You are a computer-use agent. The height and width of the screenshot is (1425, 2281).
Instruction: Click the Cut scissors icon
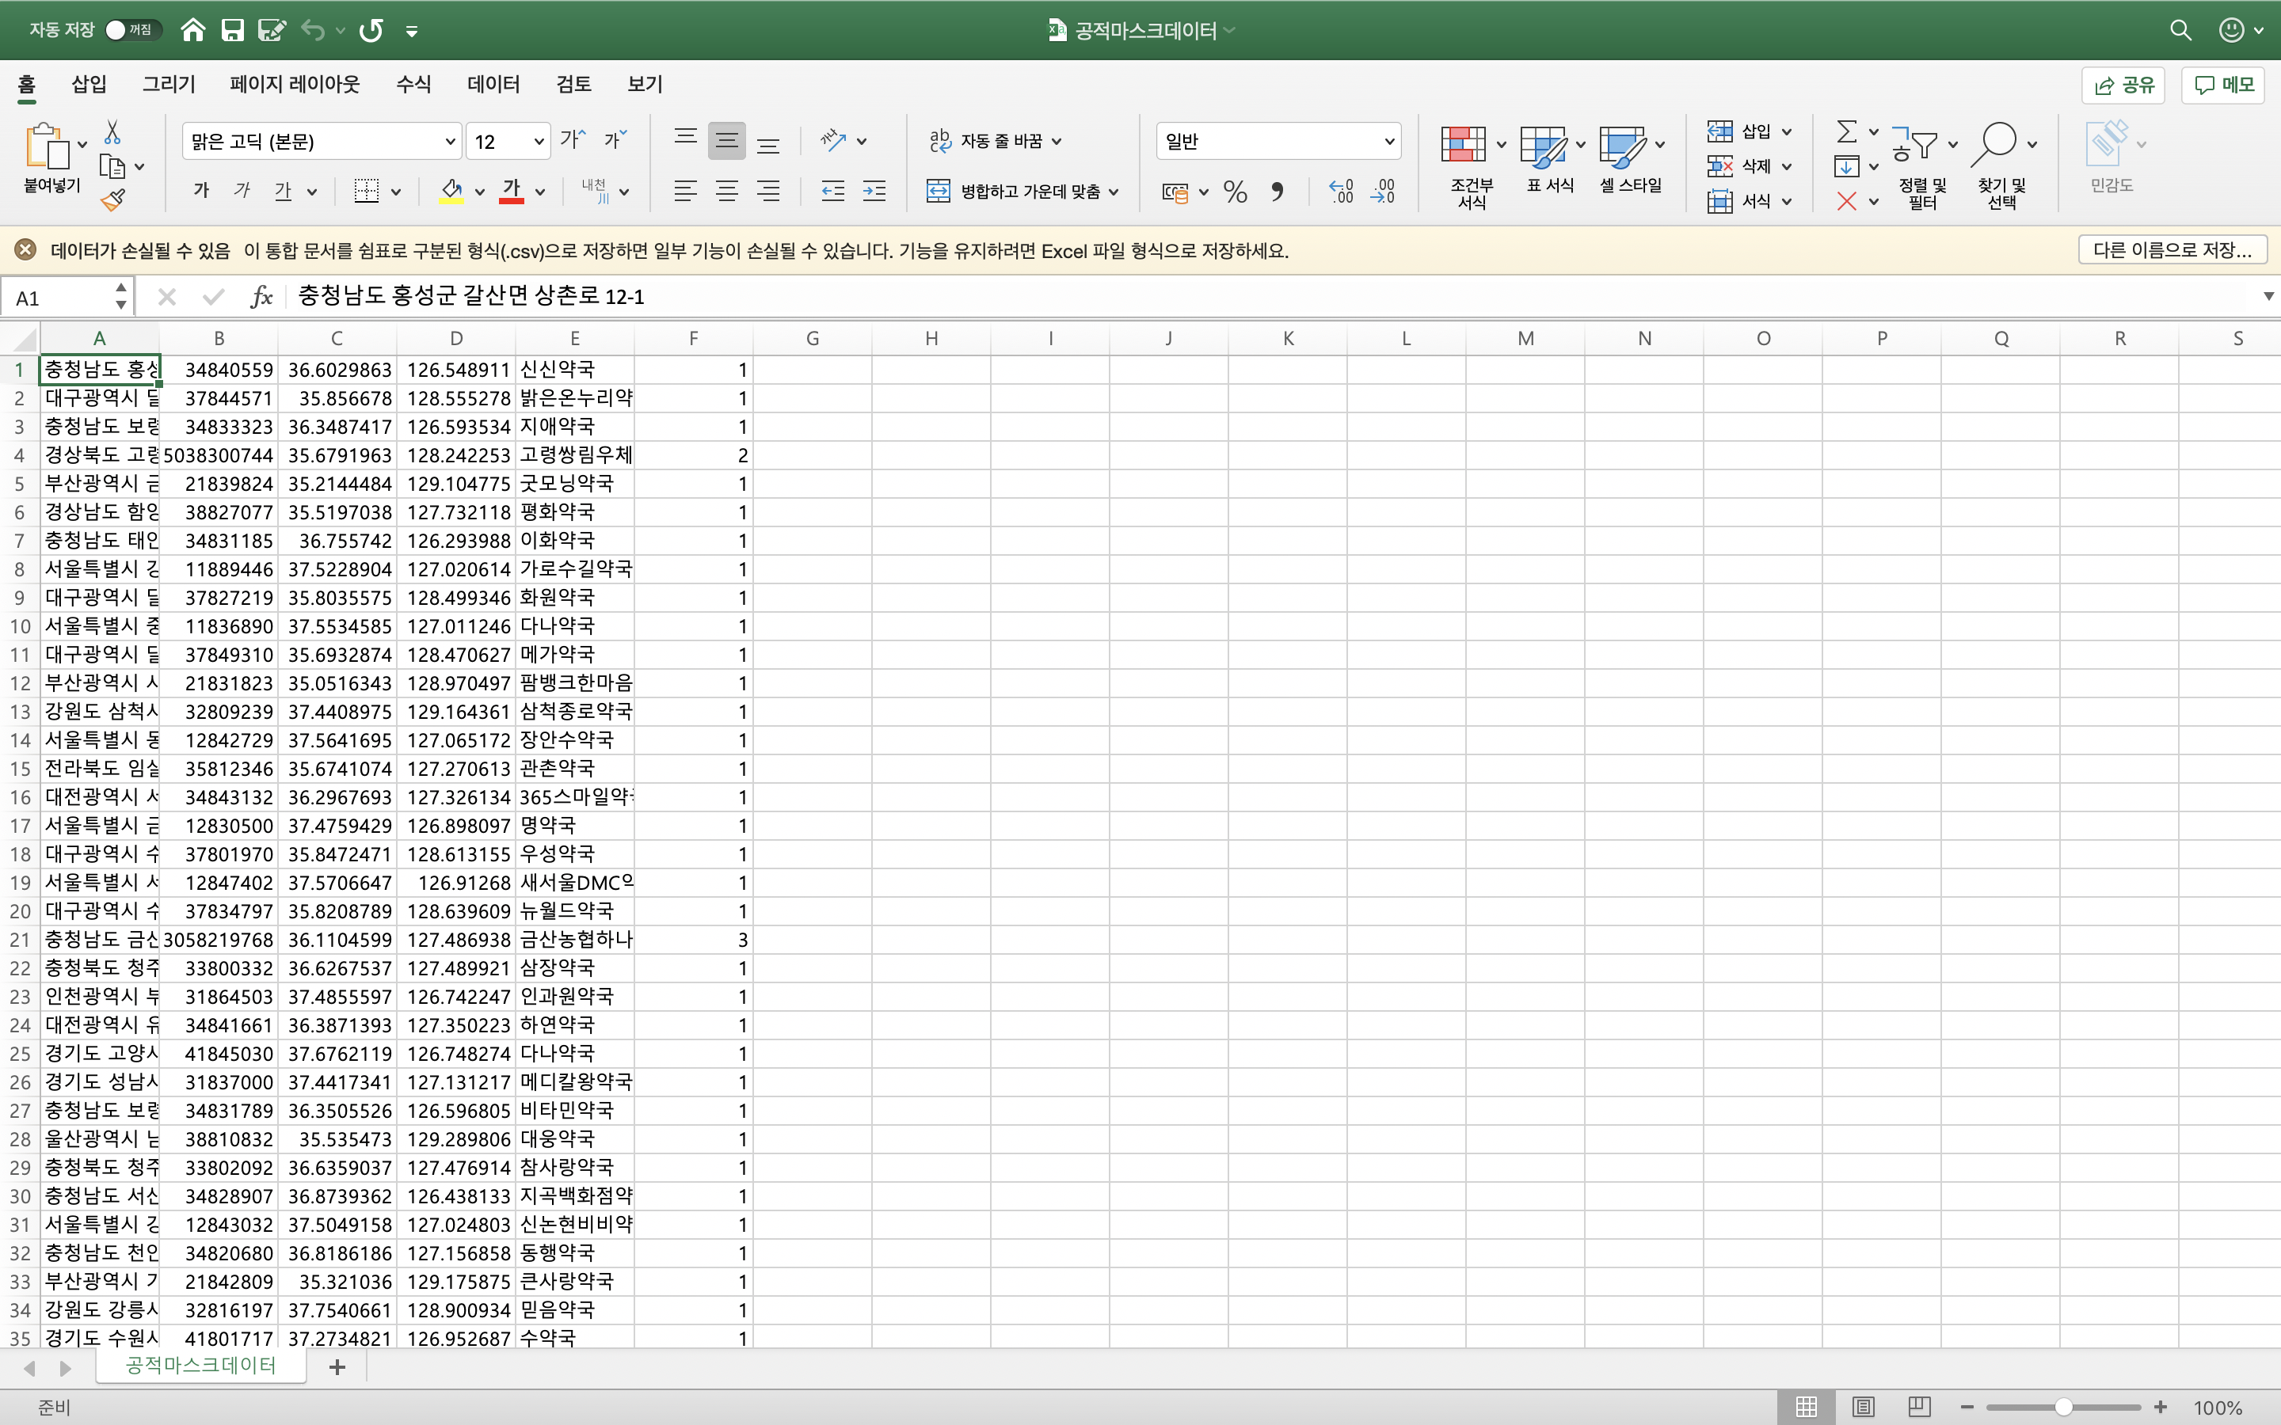[x=112, y=132]
